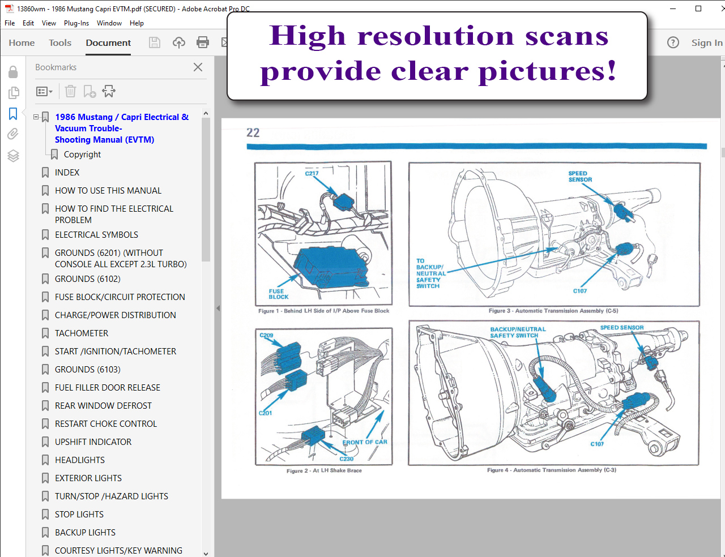Go to the INDEX bookmark
The width and height of the screenshot is (725, 557).
pos(67,173)
